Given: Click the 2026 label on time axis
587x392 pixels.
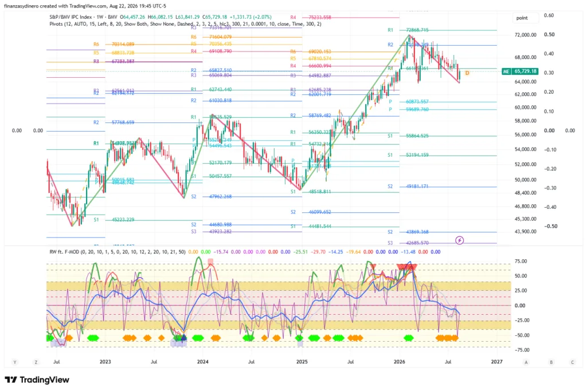Looking at the screenshot, I should [400, 362].
